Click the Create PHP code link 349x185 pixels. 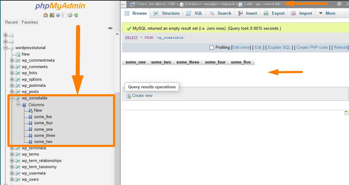(312, 48)
